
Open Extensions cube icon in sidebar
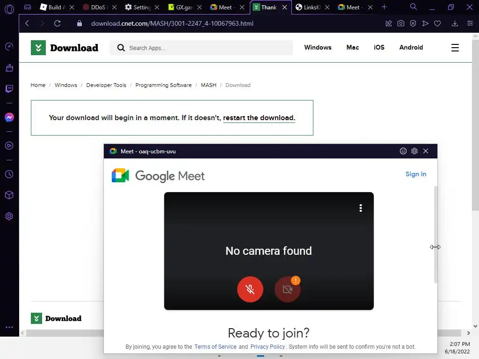pyautogui.click(x=9, y=195)
